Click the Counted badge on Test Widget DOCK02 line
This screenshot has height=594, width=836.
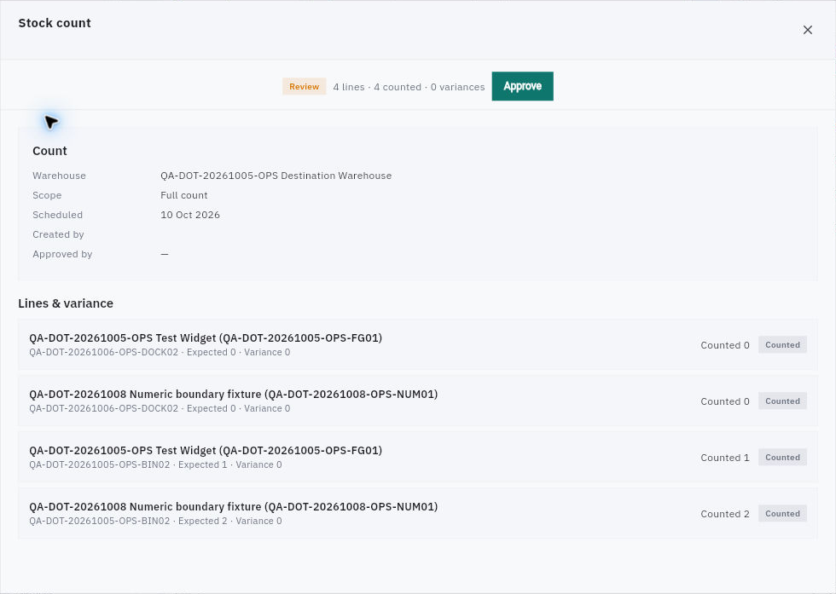click(x=782, y=344)
